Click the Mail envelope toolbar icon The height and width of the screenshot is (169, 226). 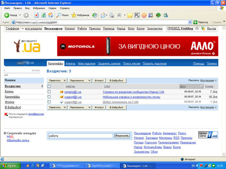coord(103,15)
